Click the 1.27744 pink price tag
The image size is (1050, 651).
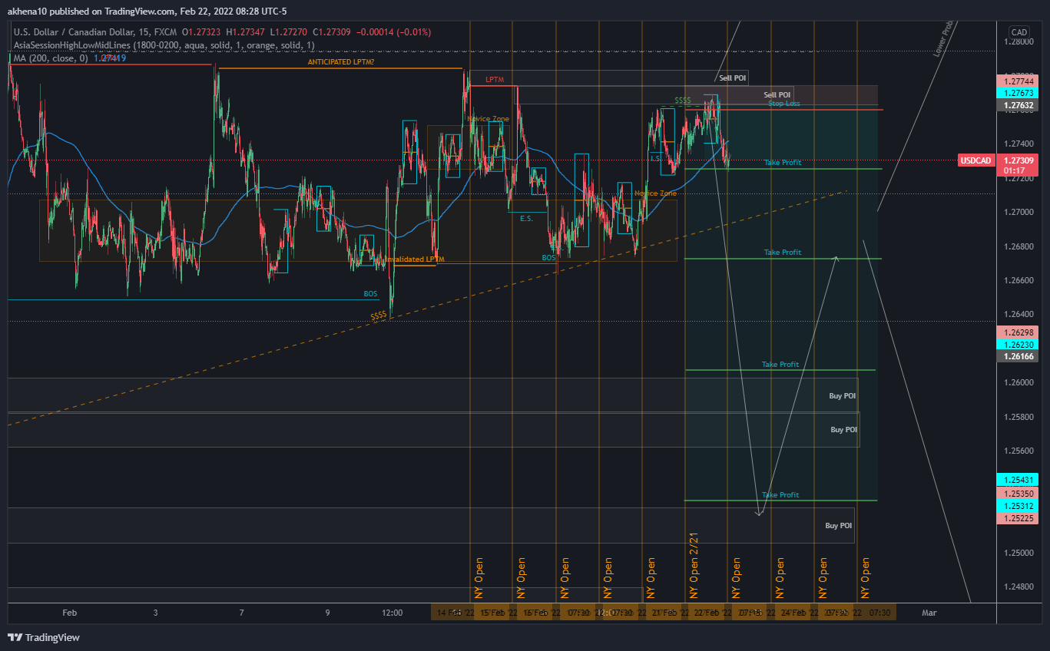click(x=1017, y=81)
